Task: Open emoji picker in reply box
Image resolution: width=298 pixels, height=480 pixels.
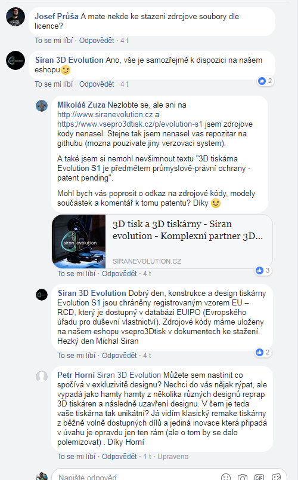Action: 226,477
